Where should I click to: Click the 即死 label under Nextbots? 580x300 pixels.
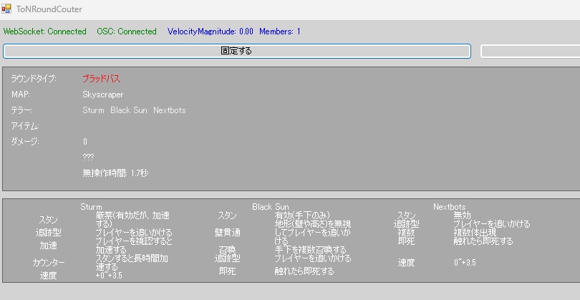tap(406, 241)
